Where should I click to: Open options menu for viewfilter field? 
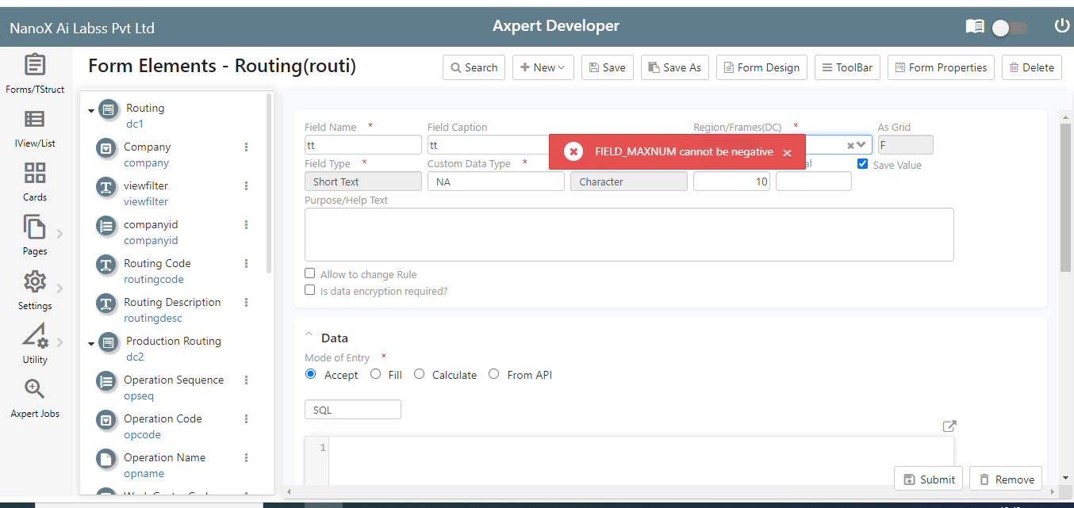pos(246,185)
